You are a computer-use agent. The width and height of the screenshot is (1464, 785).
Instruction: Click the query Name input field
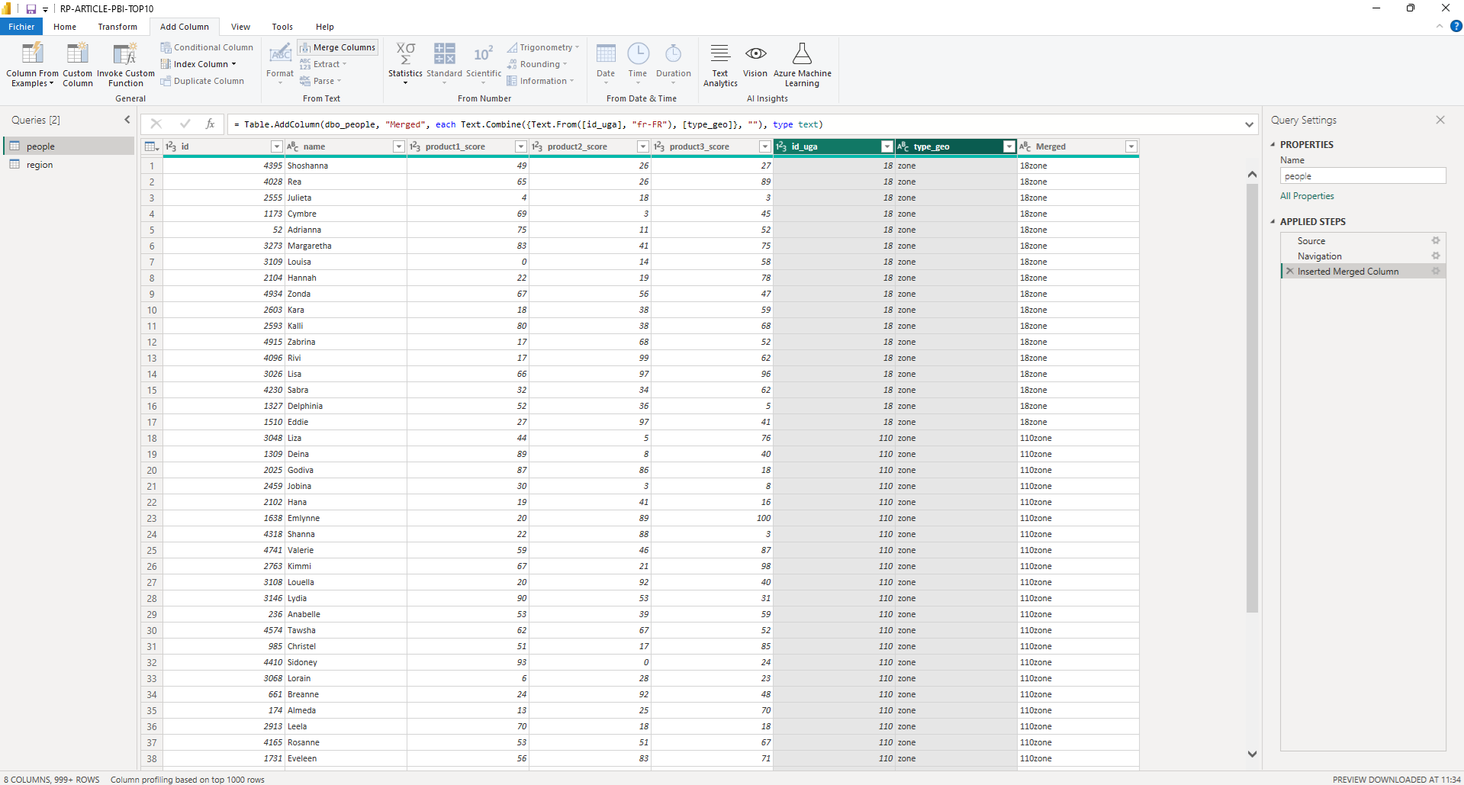click(x=1363, y=176)
